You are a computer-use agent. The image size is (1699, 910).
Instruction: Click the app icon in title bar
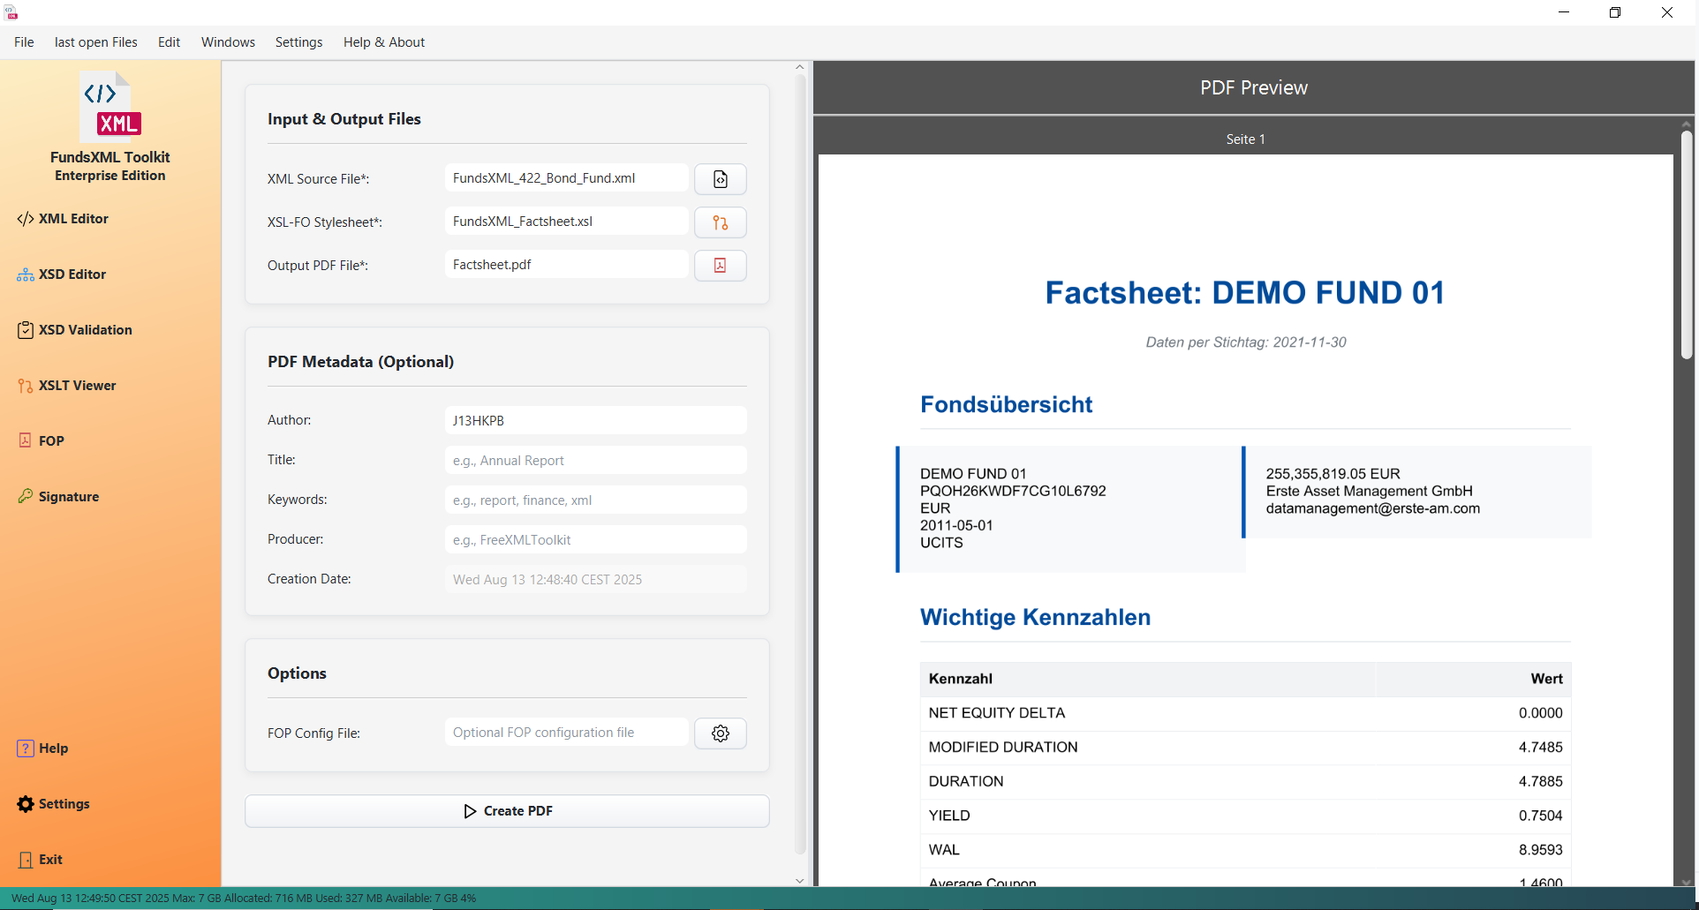coord(11,12)
